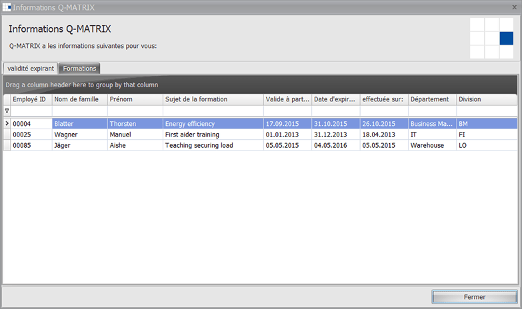Image resolution: width=522 pixels, height=309 pixels.
Task: Click the filter field under Sujet de la formation
Action: click(x=212, y=111)
